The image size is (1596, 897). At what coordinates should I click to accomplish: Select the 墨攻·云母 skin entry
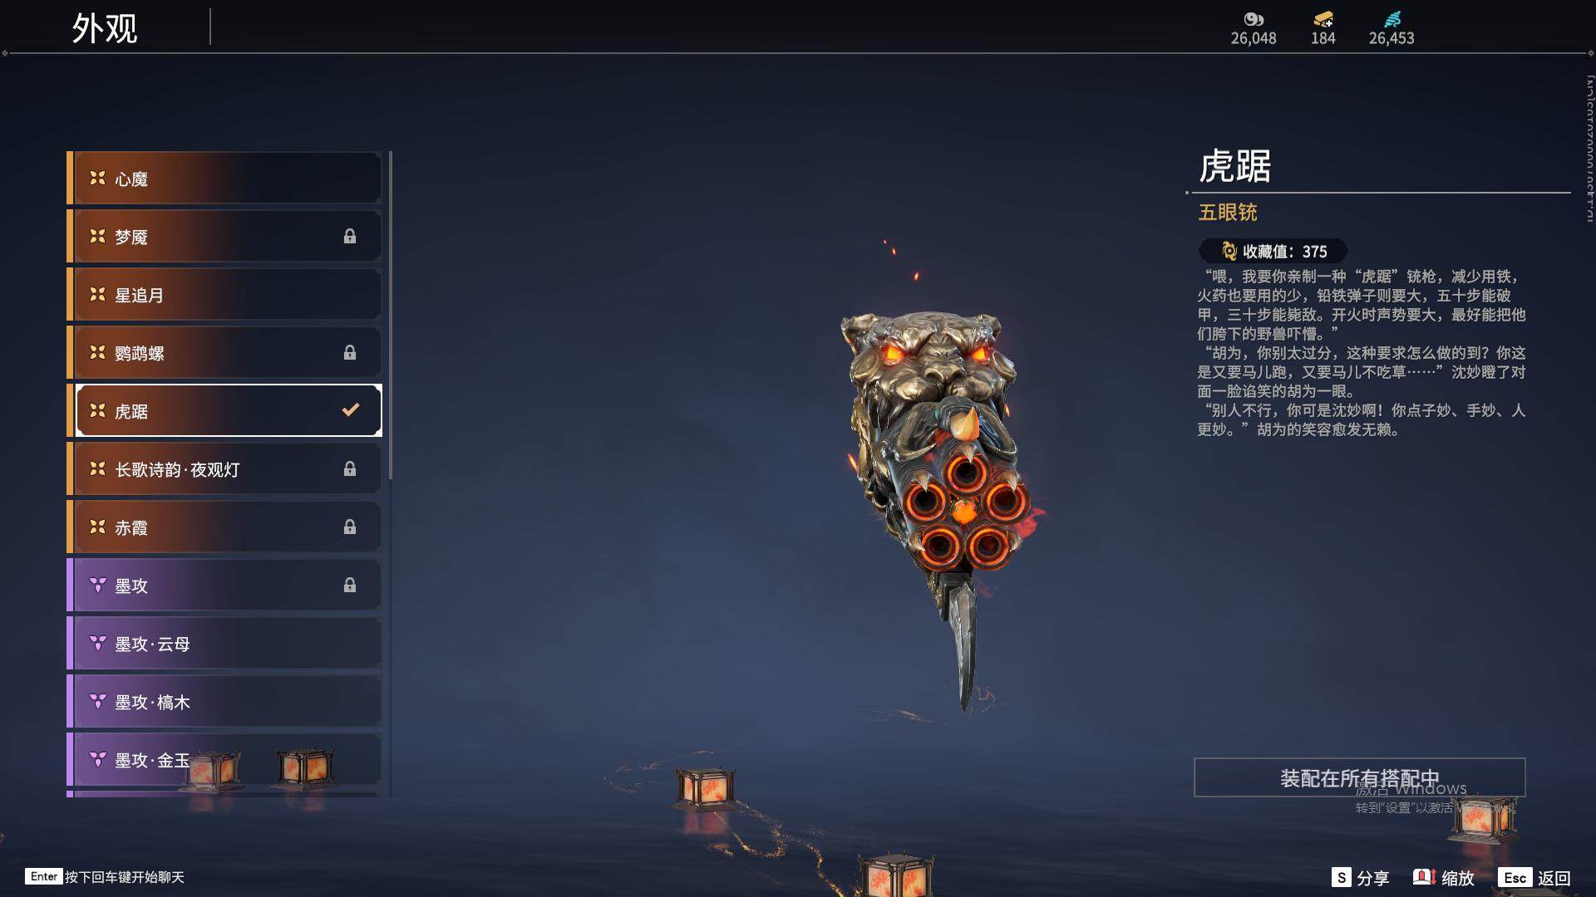(224, 643)
